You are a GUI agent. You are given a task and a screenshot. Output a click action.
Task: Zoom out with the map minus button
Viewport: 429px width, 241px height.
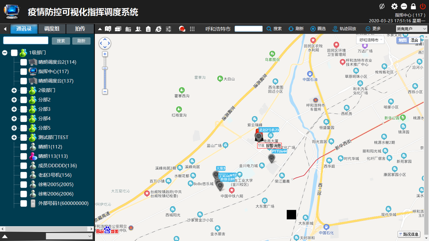(105, 92)
